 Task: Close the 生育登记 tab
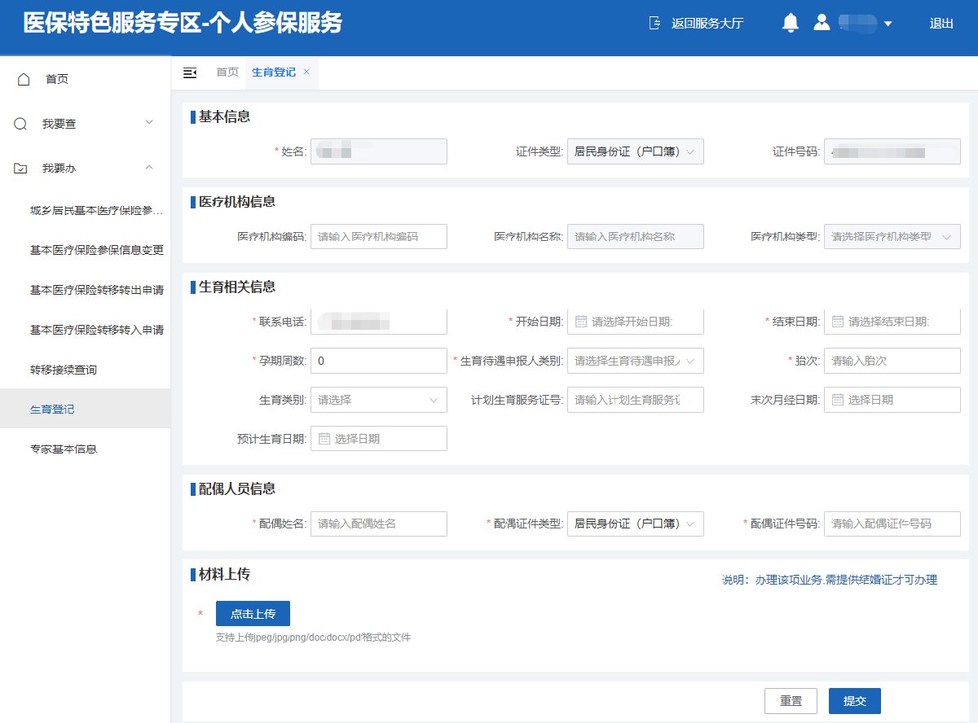(x=306, y=72)
